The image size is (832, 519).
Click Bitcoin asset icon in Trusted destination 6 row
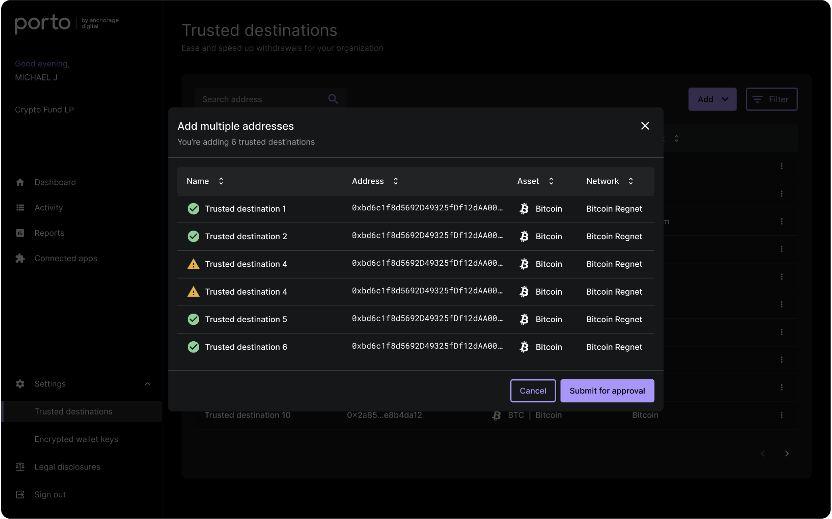click(524, 347)
